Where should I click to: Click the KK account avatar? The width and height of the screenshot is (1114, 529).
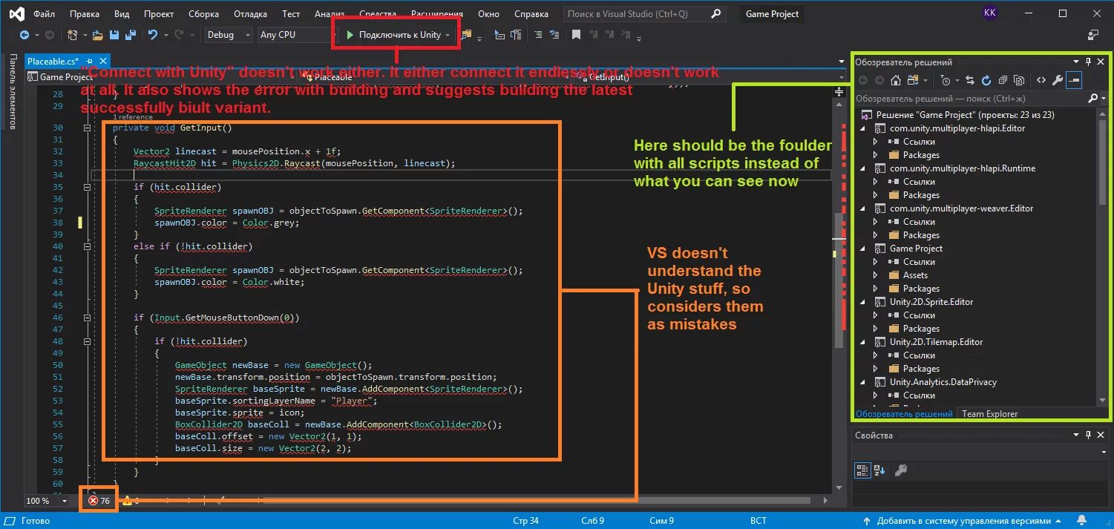[x=989, y=13]
